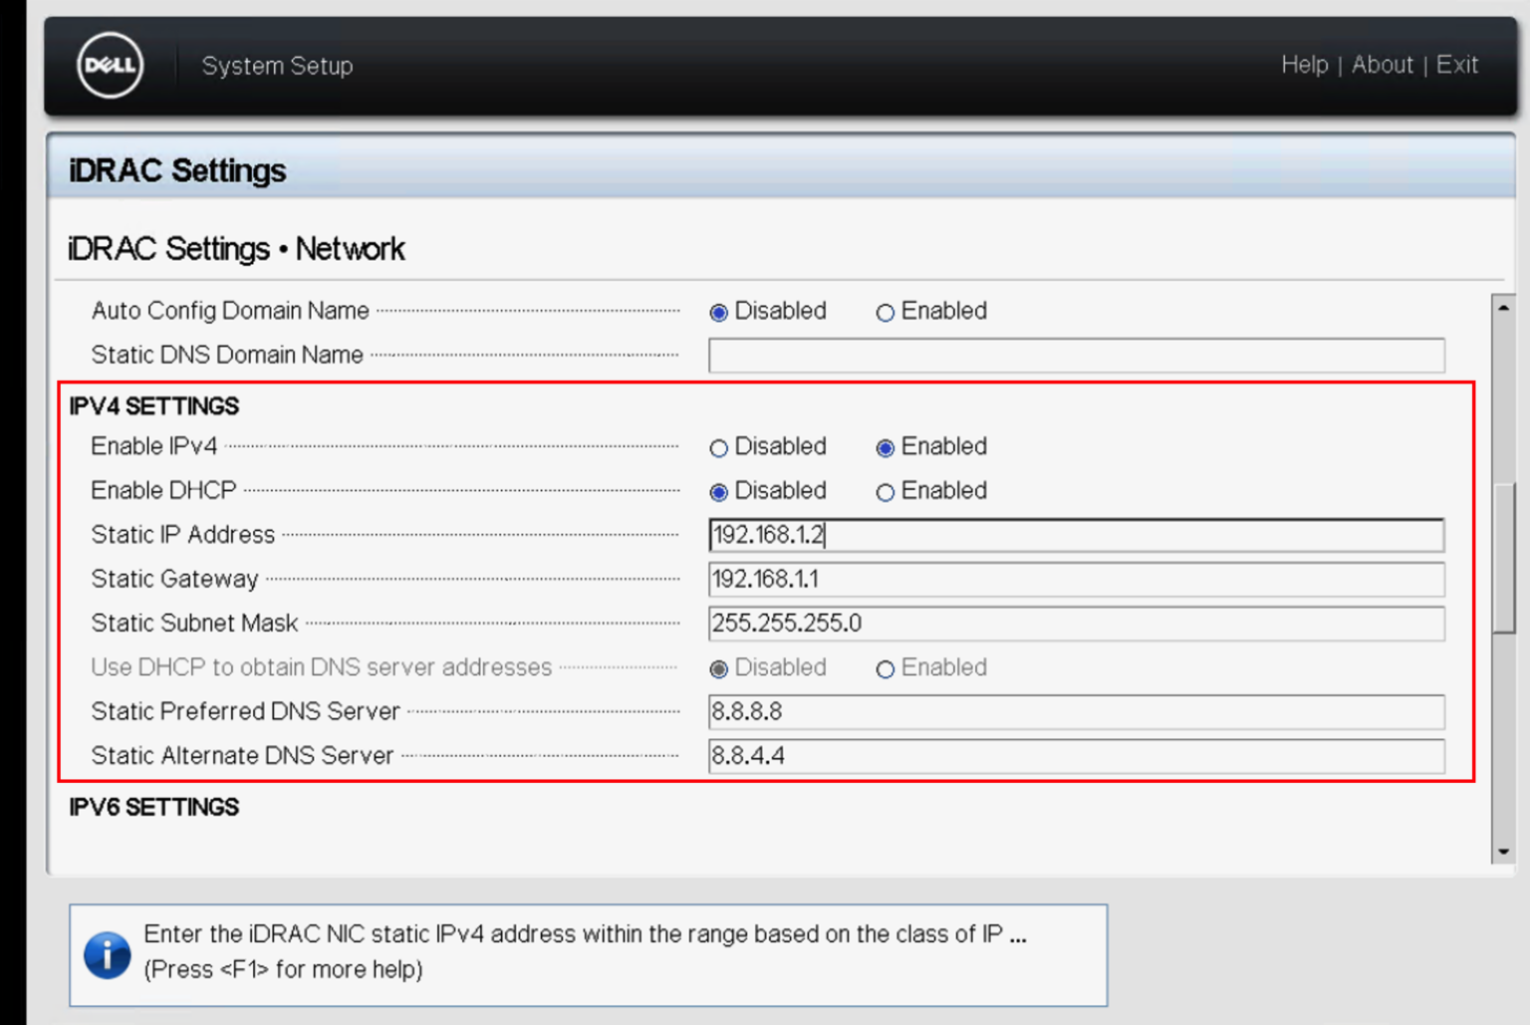The image size is (1530, 1025).
Task: Open the Help link
Action: (1304, 65)
